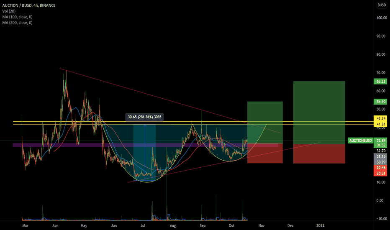
Task: Click the AUCTIONBUSD symbol price tag
Action: (360, 141)
